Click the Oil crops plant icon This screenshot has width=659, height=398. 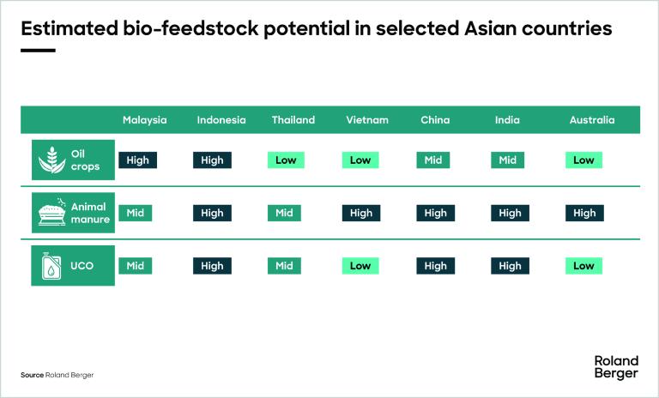tap(49, 160)
